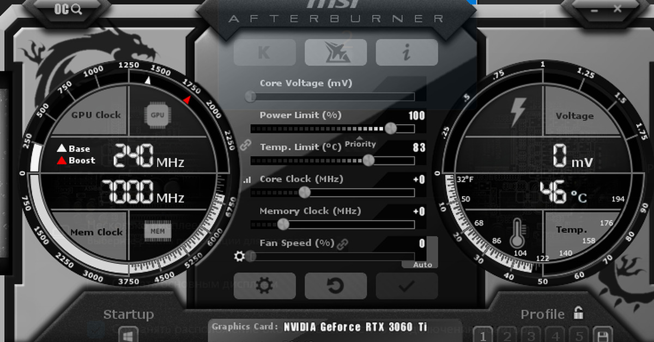Screen dimensions: 654x342
Task: Click the Mem Clock label
Action: pyautogui.click(x=96, y=232)
